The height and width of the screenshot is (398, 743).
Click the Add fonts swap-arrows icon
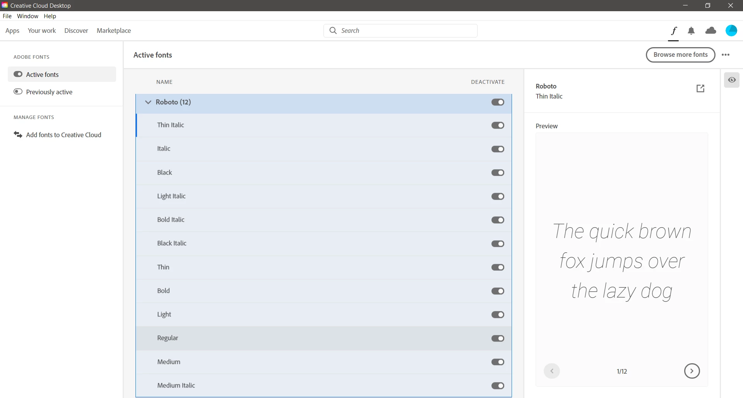point(18,134)
